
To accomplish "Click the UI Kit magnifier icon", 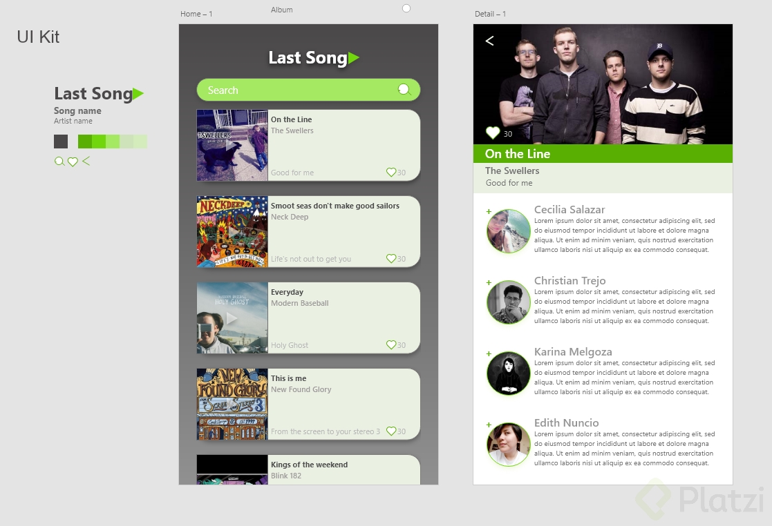I will [59, 162].
